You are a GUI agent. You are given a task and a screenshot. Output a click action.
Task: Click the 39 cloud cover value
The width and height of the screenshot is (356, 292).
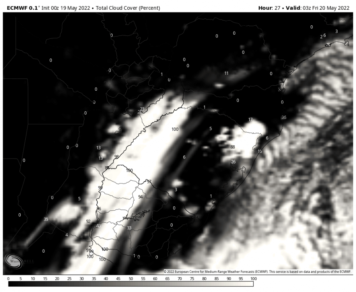coord(46,220)
